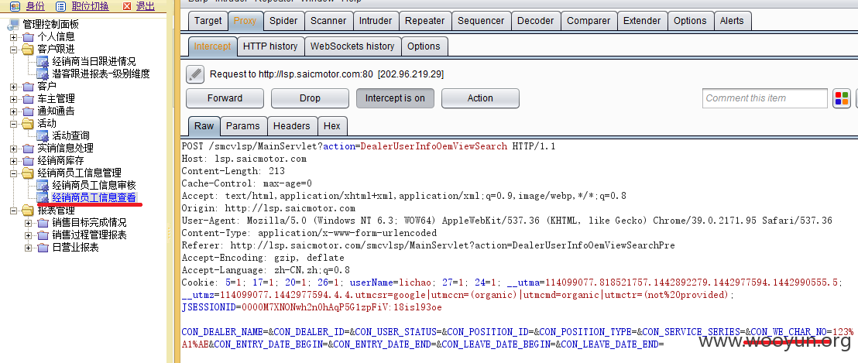The height and width of the screenshot is (363, 858).
Task: Click the pencil edit icon beside Request URL
Action: pyautogui.click(x=195, y=74)
